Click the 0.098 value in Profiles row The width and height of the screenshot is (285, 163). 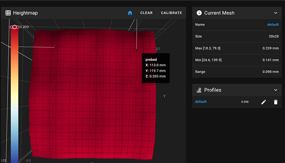pyautogui.click(x=245, y=102)
